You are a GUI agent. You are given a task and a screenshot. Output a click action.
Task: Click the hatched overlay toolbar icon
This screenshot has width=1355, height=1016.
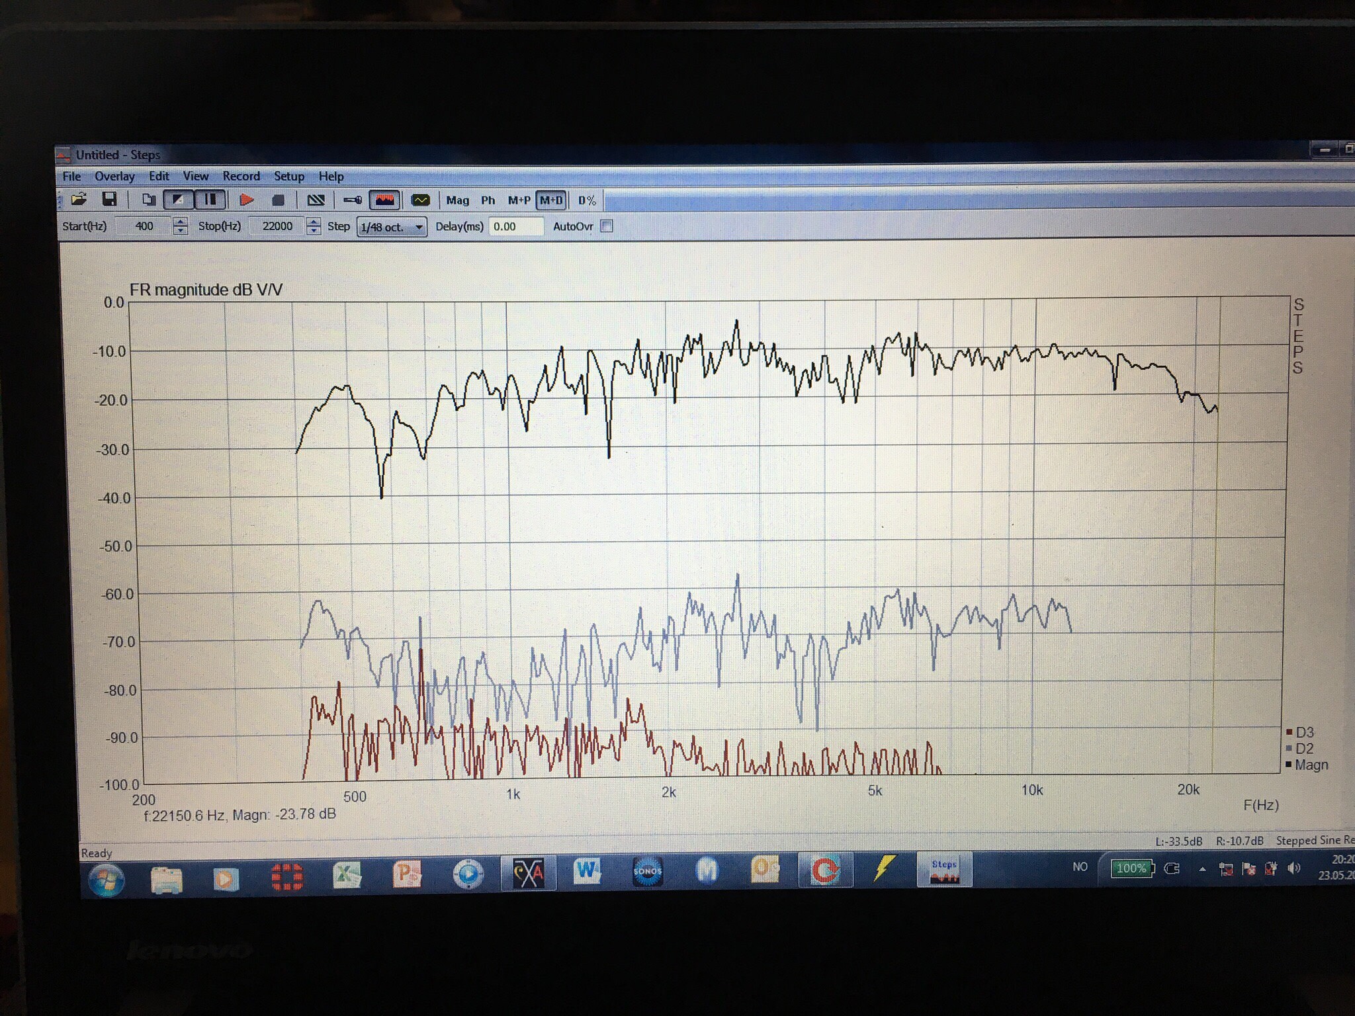(x=316, y=200)
